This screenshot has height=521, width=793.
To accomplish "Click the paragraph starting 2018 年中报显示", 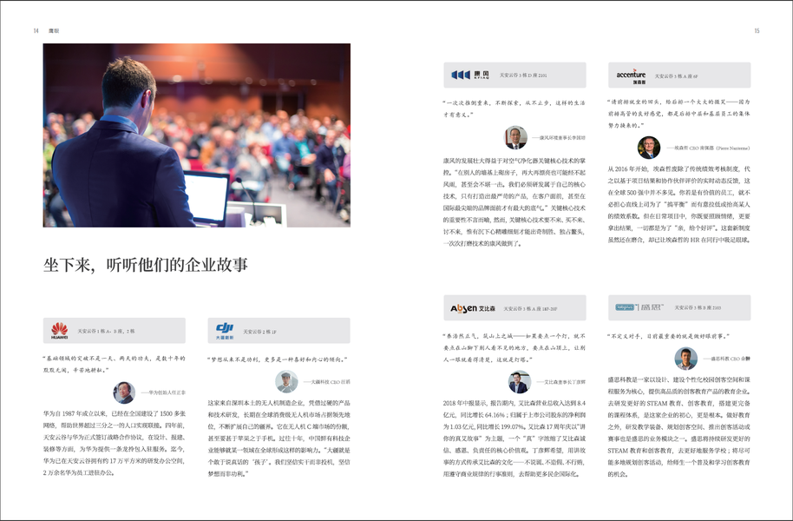I will pyautogui.click(x=514, y=439).
